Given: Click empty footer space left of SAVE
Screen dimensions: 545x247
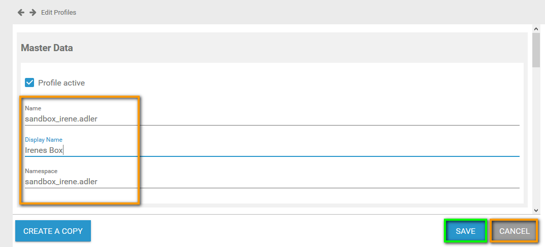Looking at the screenshot, I should pyautogui.click(x=264, y=231).
